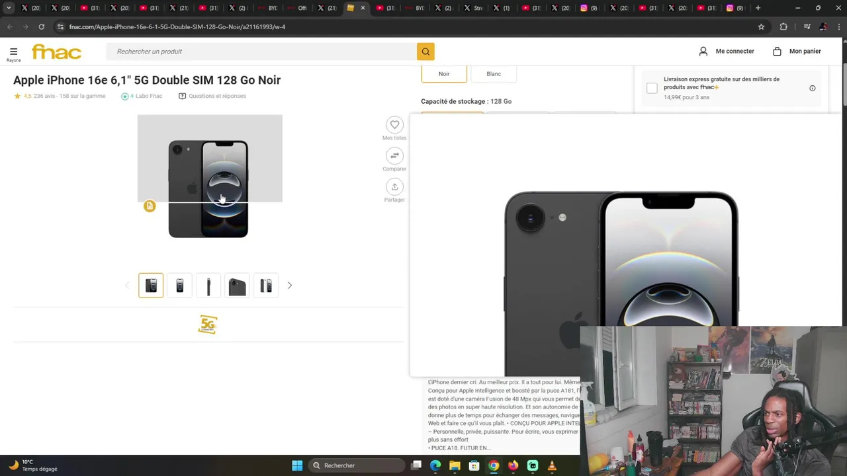
Task: Open Task View on the taskbar
Action: pos(416,465)
